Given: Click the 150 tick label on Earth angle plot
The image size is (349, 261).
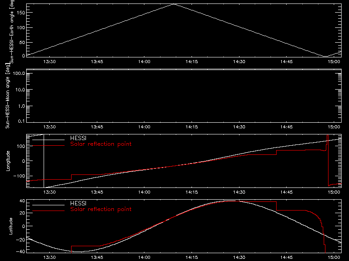Looking at the screenshot, I should tap(21, 13).
